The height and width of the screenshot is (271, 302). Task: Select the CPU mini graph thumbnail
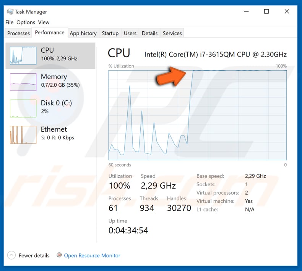tap(23, 56)
